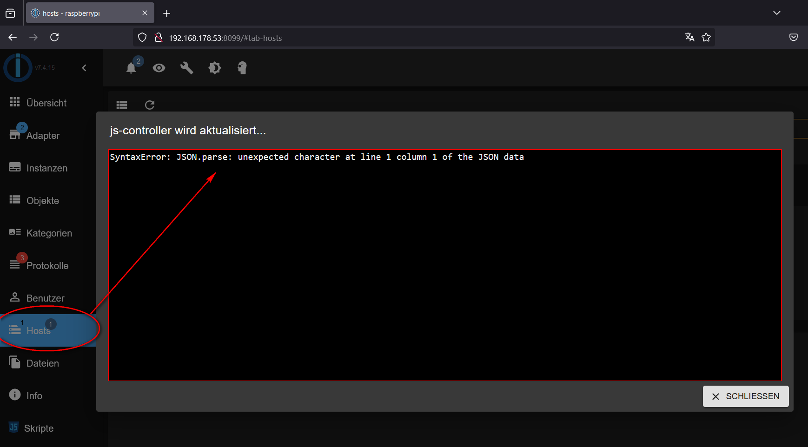
Task: Open the recent browsing icon
Action: coord(10,13)
